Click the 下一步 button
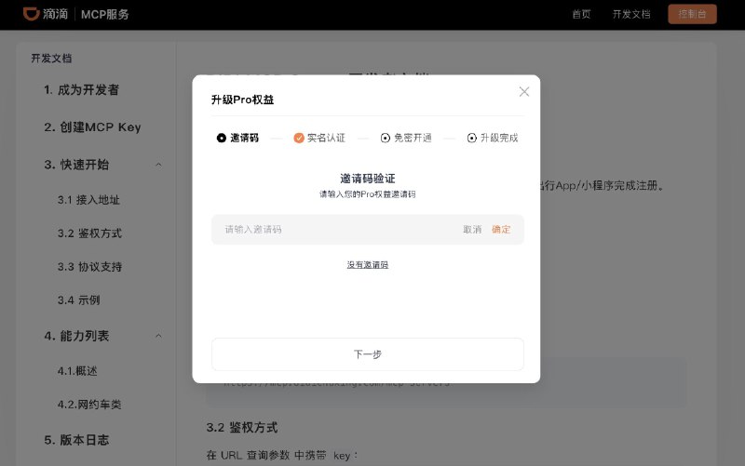The width and height of the screenshot is (745, 466). click(x=367, y=354)
